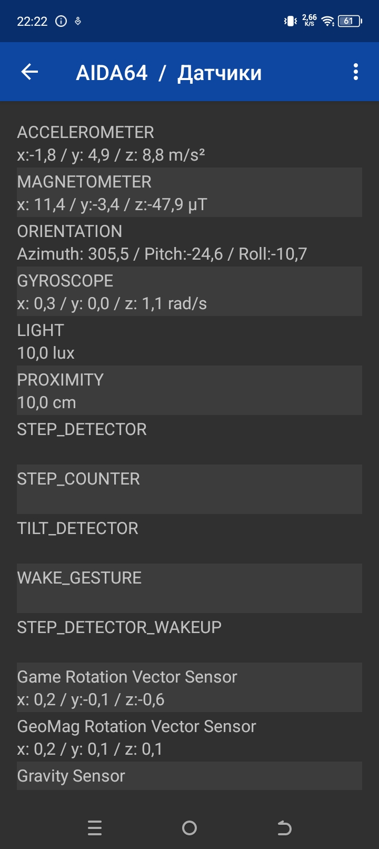
Task: Select the STEP_COUNTER row
Action: 189,489
